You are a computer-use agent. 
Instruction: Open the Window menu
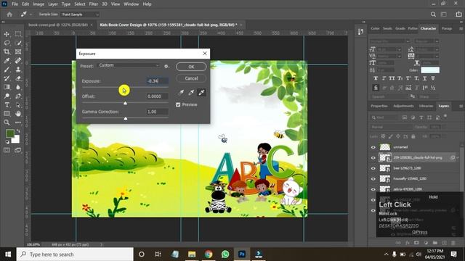(x=132, y=4)
